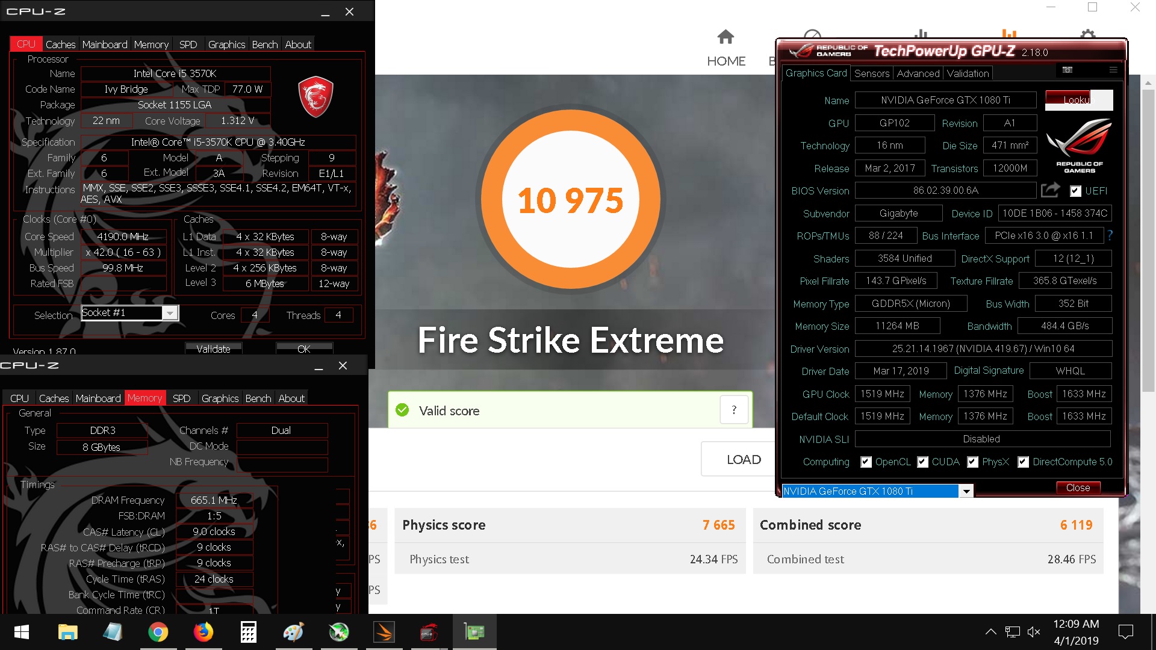
Task: Open the Socket #1 selection dropdown
Action: pyautogui.click(x=170, y=313)
